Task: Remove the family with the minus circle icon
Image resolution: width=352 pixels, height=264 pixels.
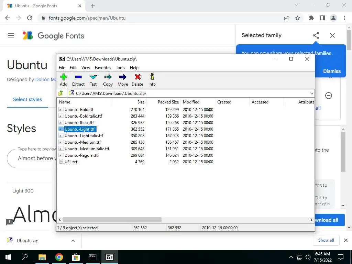Action: tap(328, 96)
